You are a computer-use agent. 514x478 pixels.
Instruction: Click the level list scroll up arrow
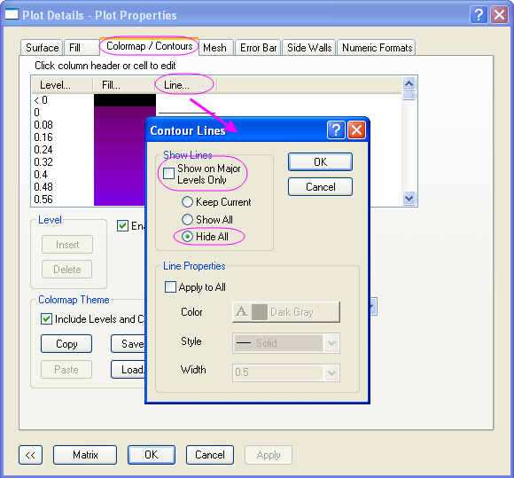[409, 84]
